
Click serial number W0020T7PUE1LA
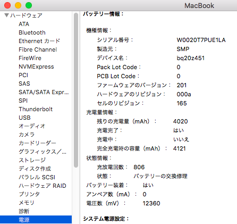(x=201, y=40)
